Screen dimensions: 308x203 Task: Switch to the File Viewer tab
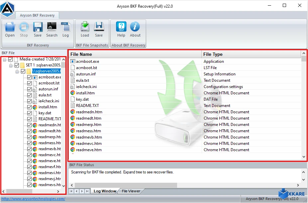(x=131, y=191)
